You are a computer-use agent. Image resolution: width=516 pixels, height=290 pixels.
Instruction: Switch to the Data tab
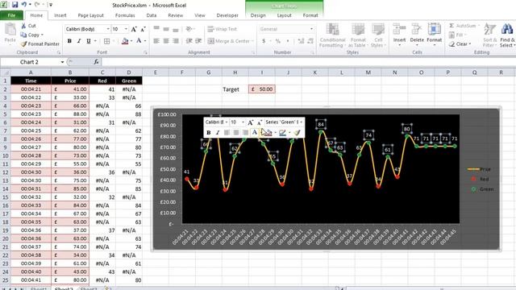tap(152, 15)
